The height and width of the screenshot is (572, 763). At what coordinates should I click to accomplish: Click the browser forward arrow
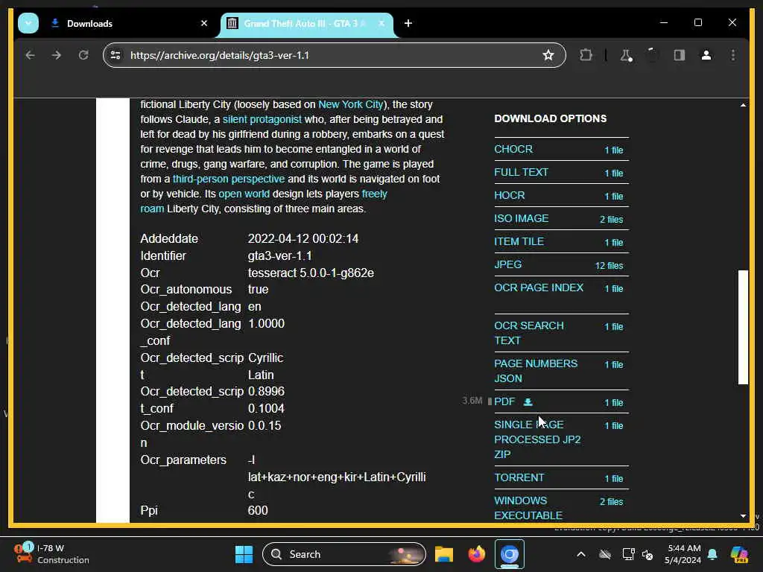coord(57,55)
